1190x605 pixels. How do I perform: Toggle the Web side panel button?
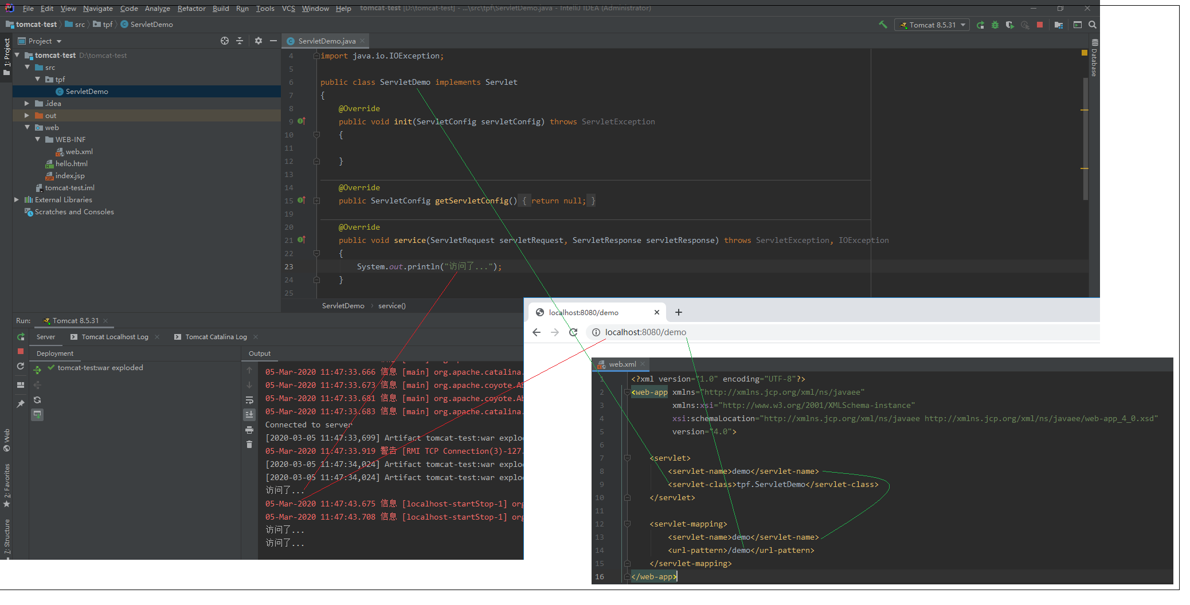(x=6, y=440)
